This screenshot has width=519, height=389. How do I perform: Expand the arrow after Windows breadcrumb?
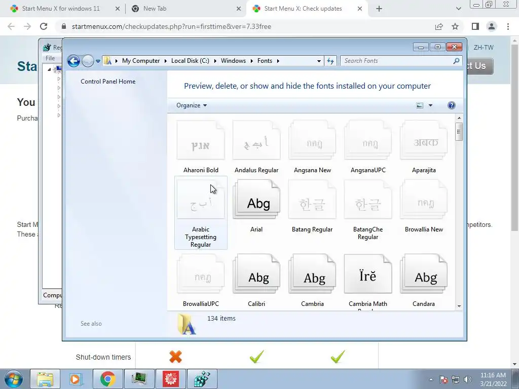click(251, 61)
